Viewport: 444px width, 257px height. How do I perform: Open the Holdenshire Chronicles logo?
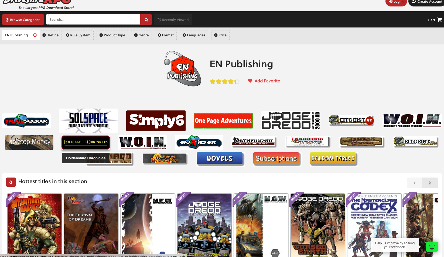click(86, 143)
